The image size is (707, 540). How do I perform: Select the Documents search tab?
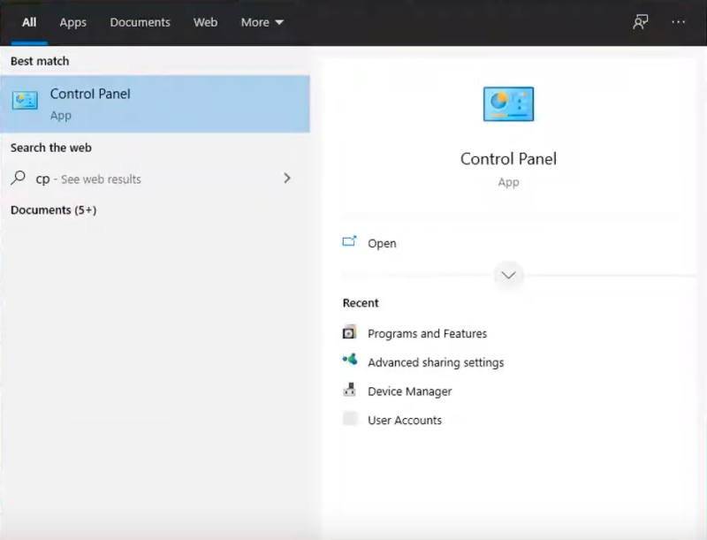[x=140, y=22]
